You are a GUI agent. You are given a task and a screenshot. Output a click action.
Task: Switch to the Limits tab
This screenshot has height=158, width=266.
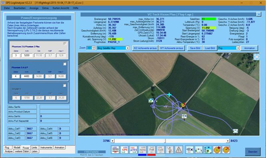34,147
